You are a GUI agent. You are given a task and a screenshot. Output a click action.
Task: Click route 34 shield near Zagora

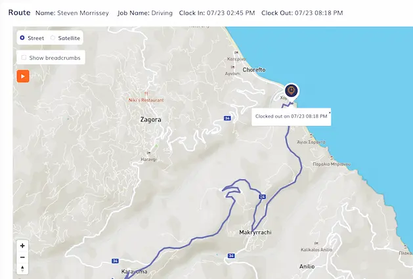[227, 118]
